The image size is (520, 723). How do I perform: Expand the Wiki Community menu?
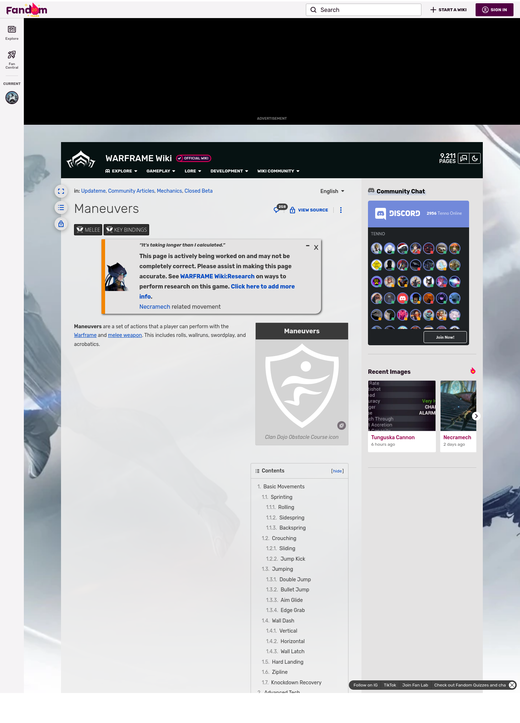[278, 171]
